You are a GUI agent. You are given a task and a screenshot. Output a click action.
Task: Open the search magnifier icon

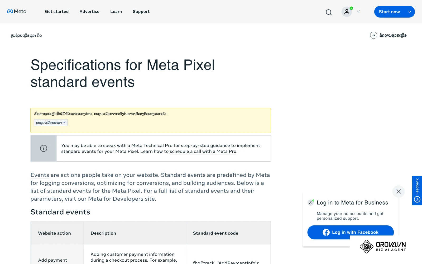(x=329, y=12)
